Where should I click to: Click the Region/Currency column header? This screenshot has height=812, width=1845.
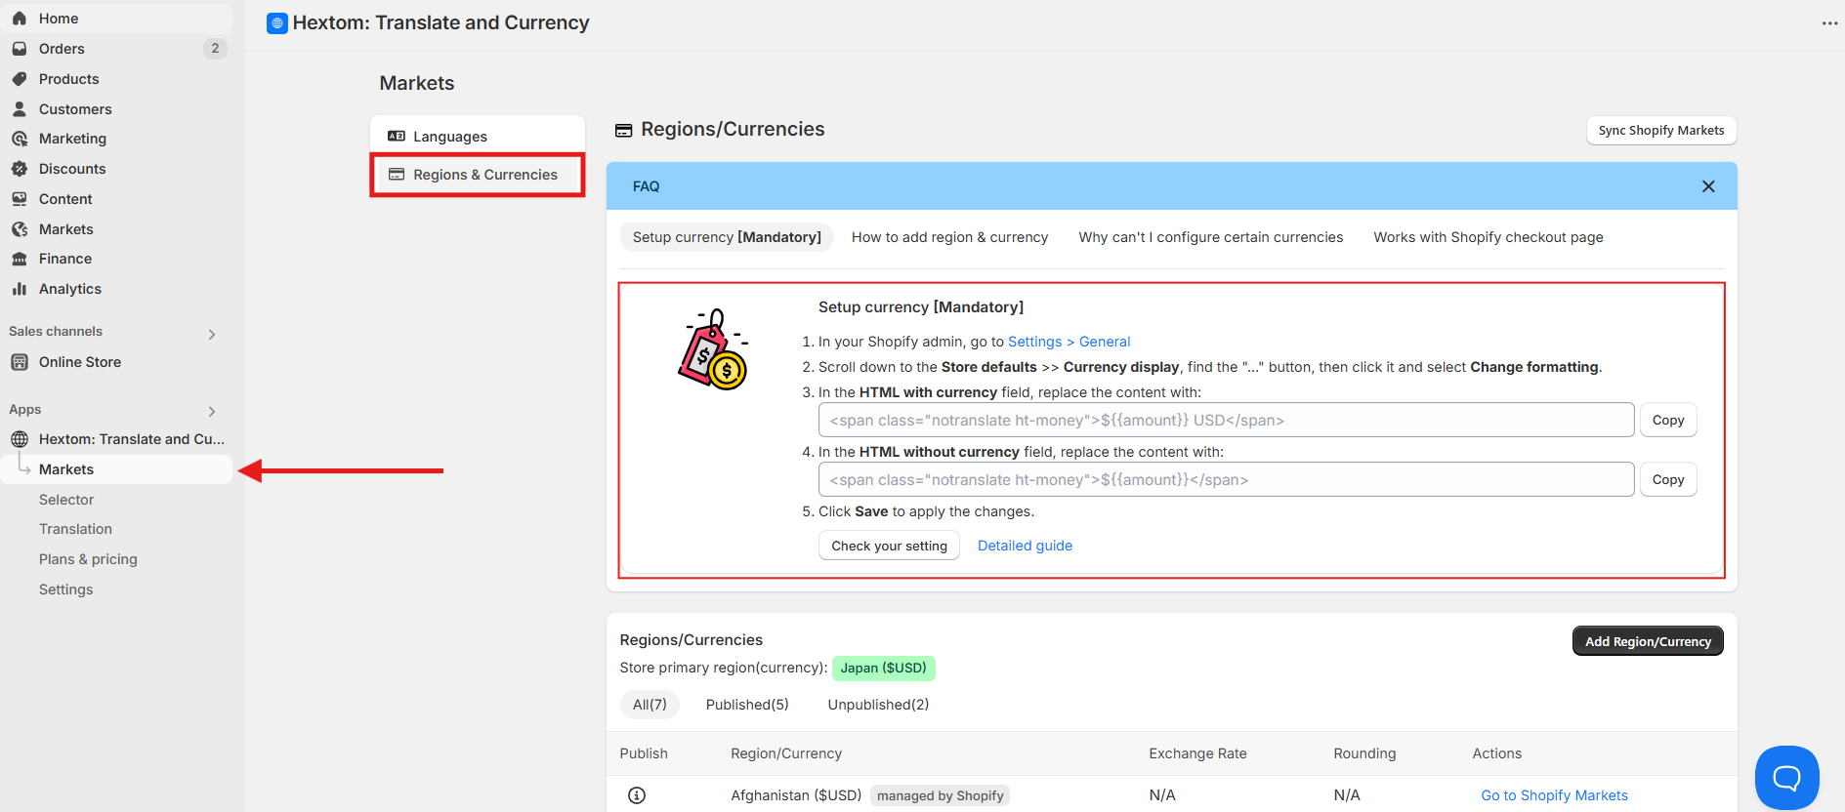[786, 753]
